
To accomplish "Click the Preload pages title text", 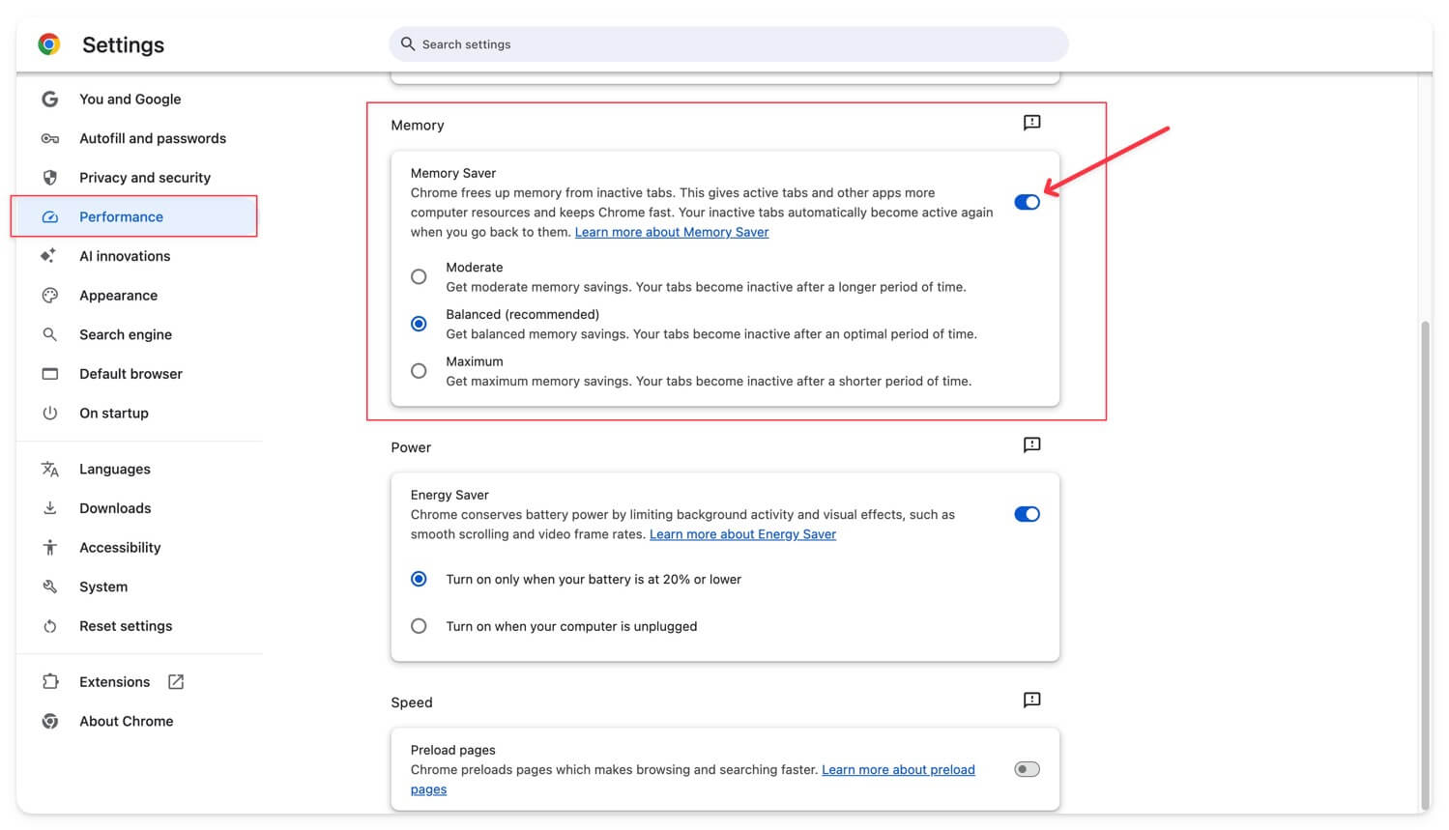I will pyautogui.click(x=452, y=750).
